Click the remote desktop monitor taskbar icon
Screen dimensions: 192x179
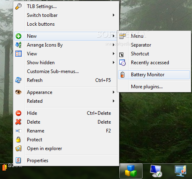[x=156, y=171]
